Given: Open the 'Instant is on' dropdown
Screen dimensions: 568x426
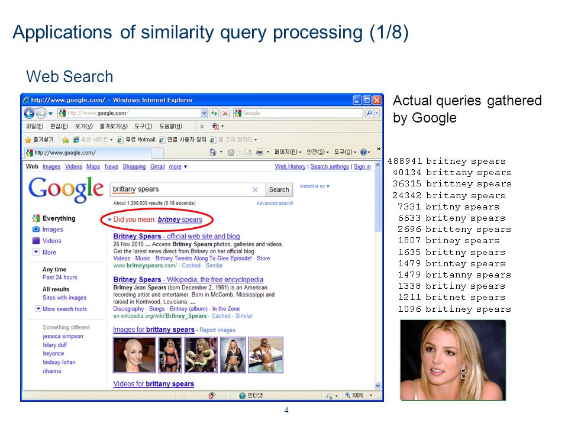Looking at the screenshot, I should 314,186.
